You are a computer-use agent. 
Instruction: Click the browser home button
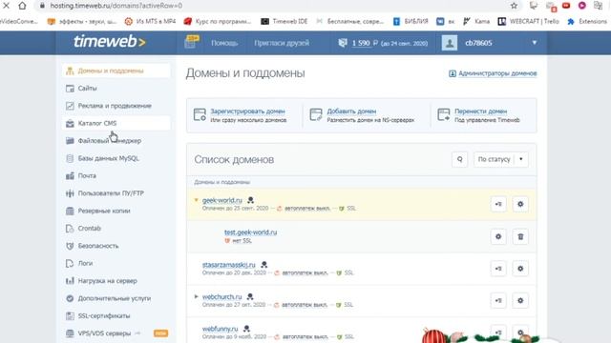coord(22,6)
